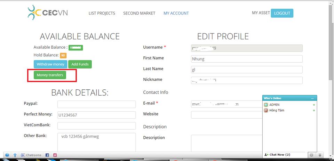Click the Money transfers button
This screenshot has width=334, height=161.
pos(50,75)
